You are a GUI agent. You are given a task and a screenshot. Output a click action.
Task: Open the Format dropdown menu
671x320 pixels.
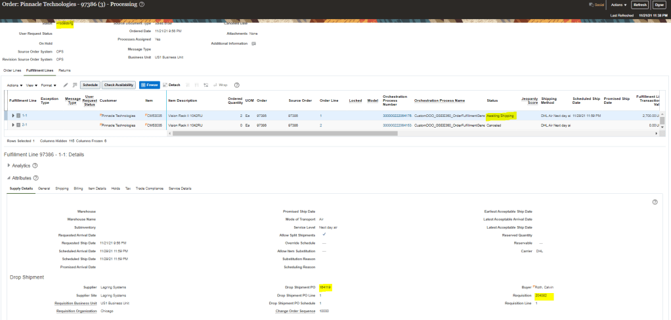[x=49, y=85]
